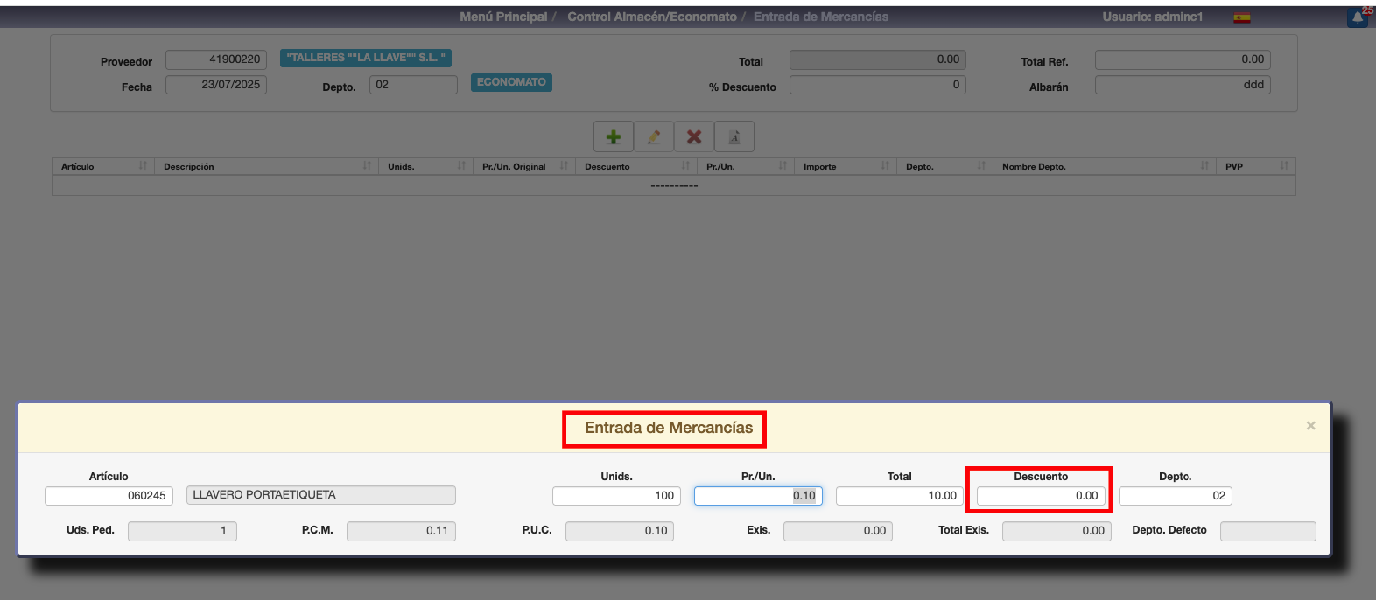Viewport: 1376px width, 600px height.
Task: Click the dialog Deptc. field 02
Action: 1176,496
